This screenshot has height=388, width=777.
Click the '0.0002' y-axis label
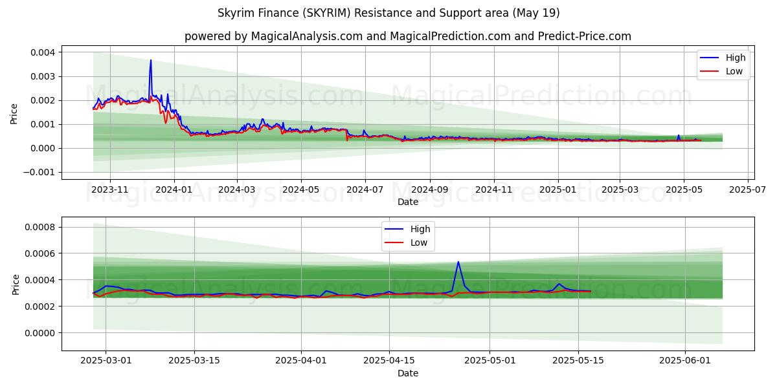41,307
